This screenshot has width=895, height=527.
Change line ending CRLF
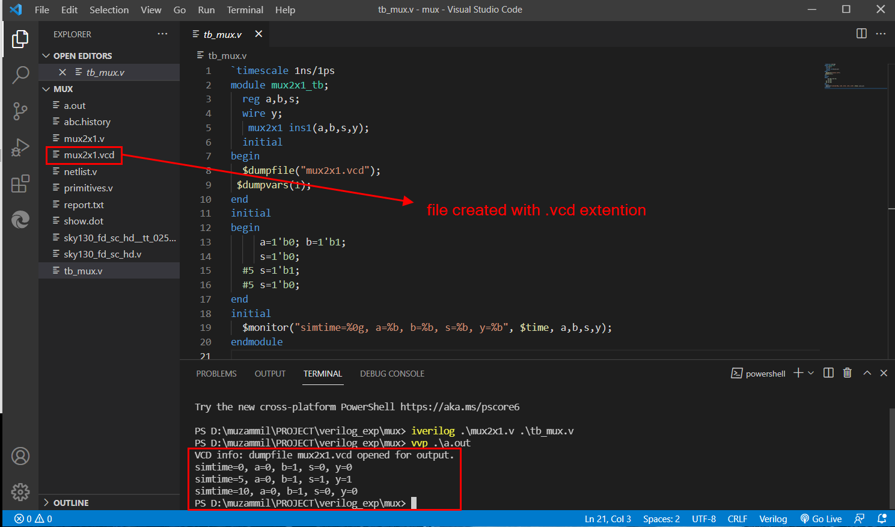click(x=738, y=519)
